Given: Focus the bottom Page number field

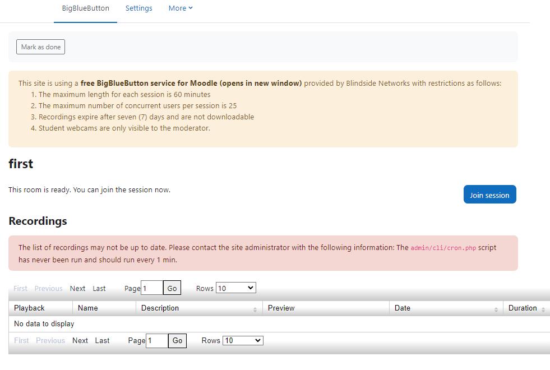Looking at the screenshot, I should click(157, 341).
